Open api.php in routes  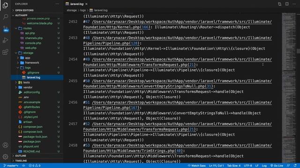(30, 33)
